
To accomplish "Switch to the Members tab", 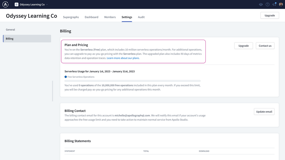I will click(x=110, y=17).
